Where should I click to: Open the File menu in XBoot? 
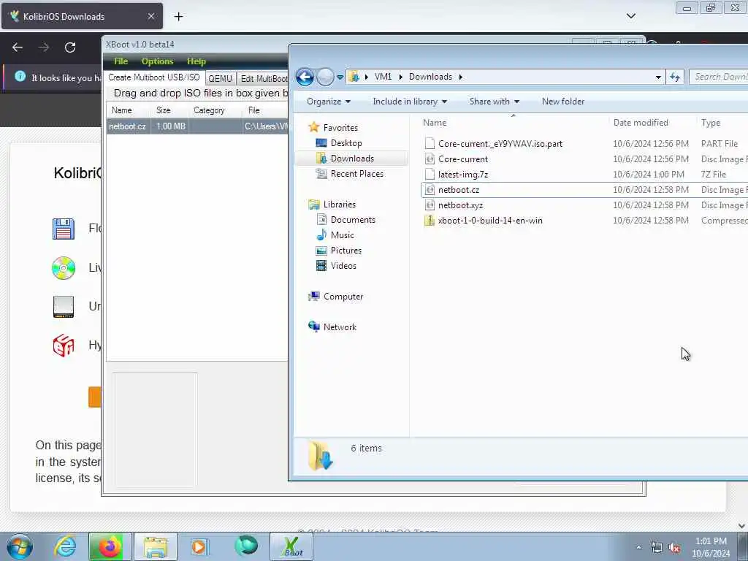pos(121,61)
